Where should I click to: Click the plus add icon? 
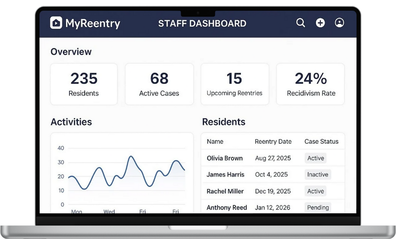pyautogui.click(x=320, y=23)
